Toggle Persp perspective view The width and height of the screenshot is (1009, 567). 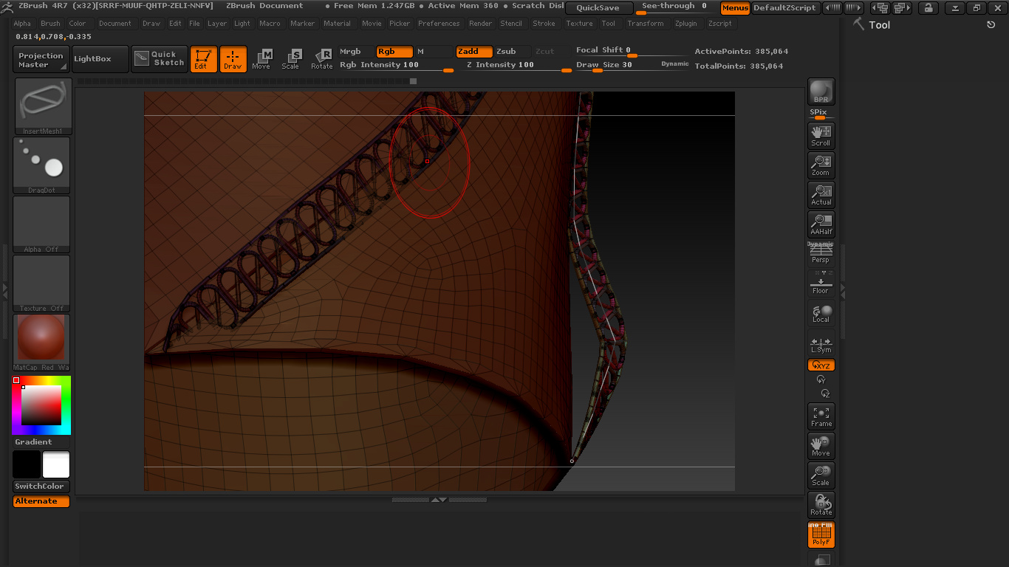(x=821, y=252)
